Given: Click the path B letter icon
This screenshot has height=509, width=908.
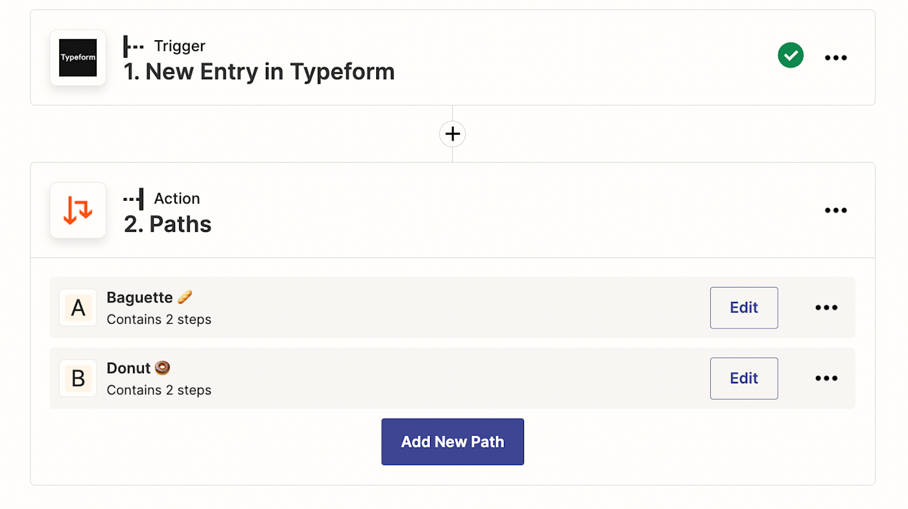Looking at the screenshot, I should (78, 378).
